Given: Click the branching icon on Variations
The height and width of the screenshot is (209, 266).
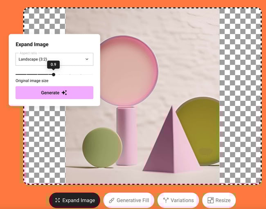Looking at the screenshot, I should click(166, 200).
